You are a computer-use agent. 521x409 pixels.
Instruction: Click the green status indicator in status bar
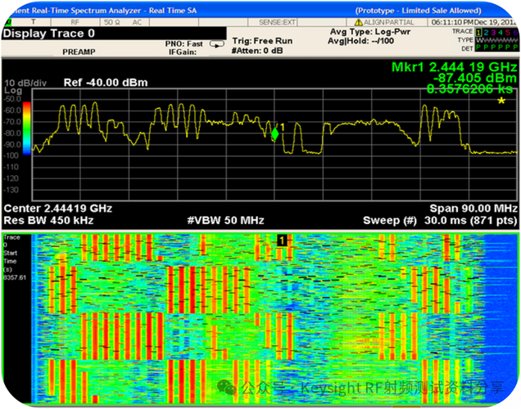coord(7,22)
